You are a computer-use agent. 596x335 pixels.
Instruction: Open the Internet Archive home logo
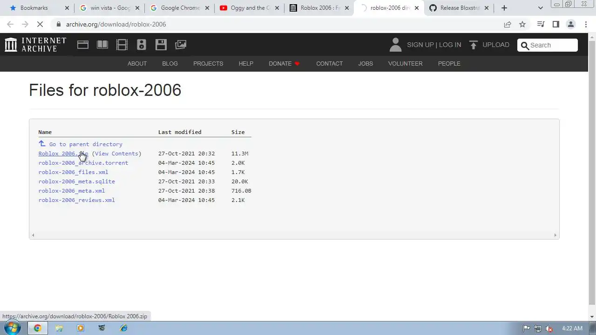point(35,45)
